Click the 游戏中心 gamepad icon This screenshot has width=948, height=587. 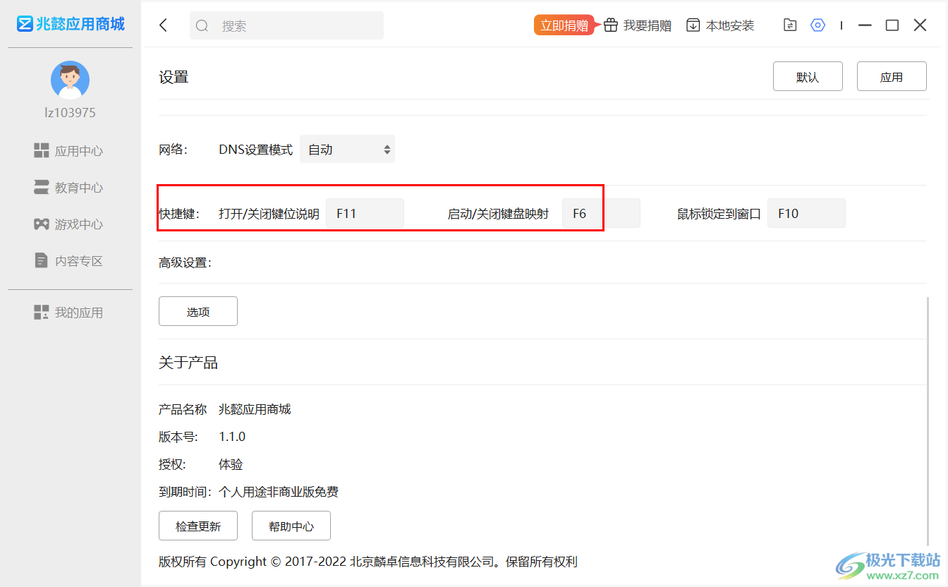[41, 224]
